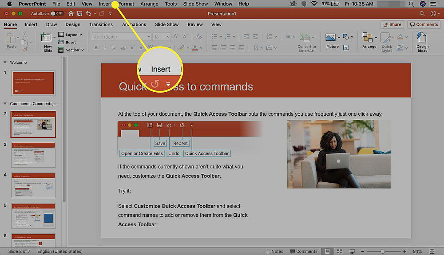Viewport: 444px width, 255px height.
Task: Open the File menu in menu bar
Action: pos(56,4)
